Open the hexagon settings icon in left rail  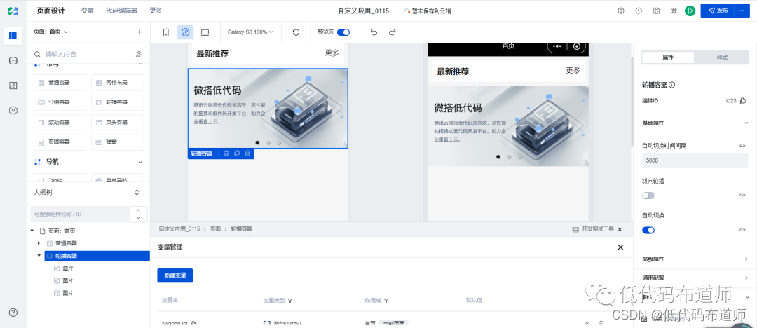pyautogui.click(x=13, y=110)
